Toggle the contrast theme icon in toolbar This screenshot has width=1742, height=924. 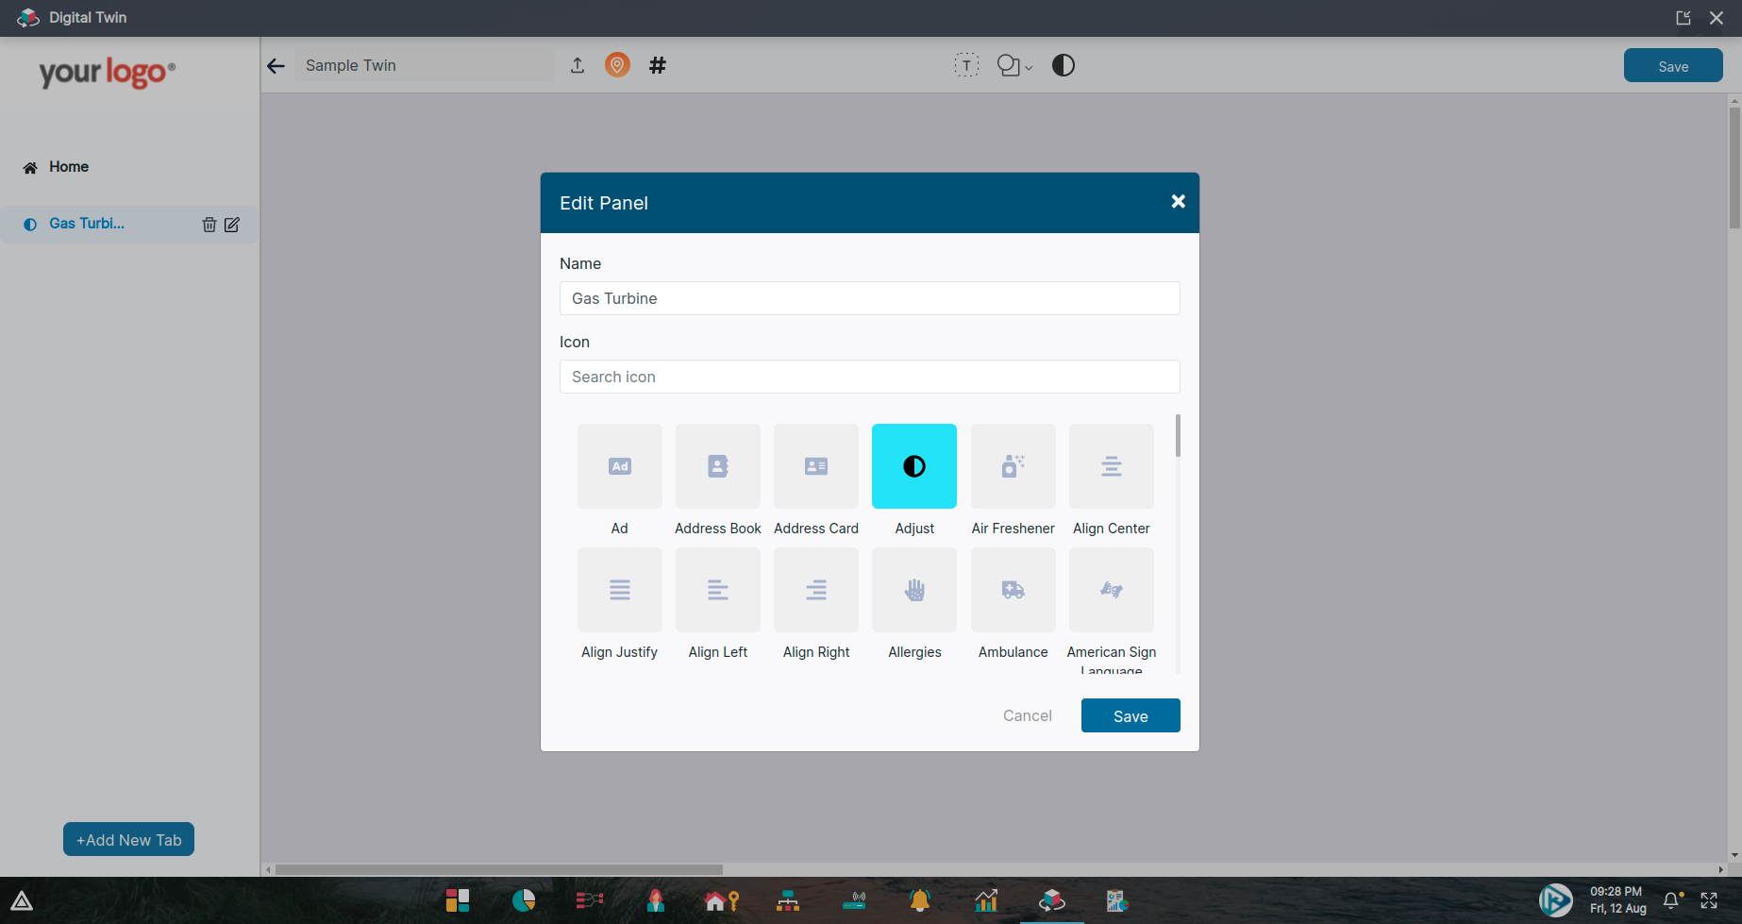point(1063,65)
